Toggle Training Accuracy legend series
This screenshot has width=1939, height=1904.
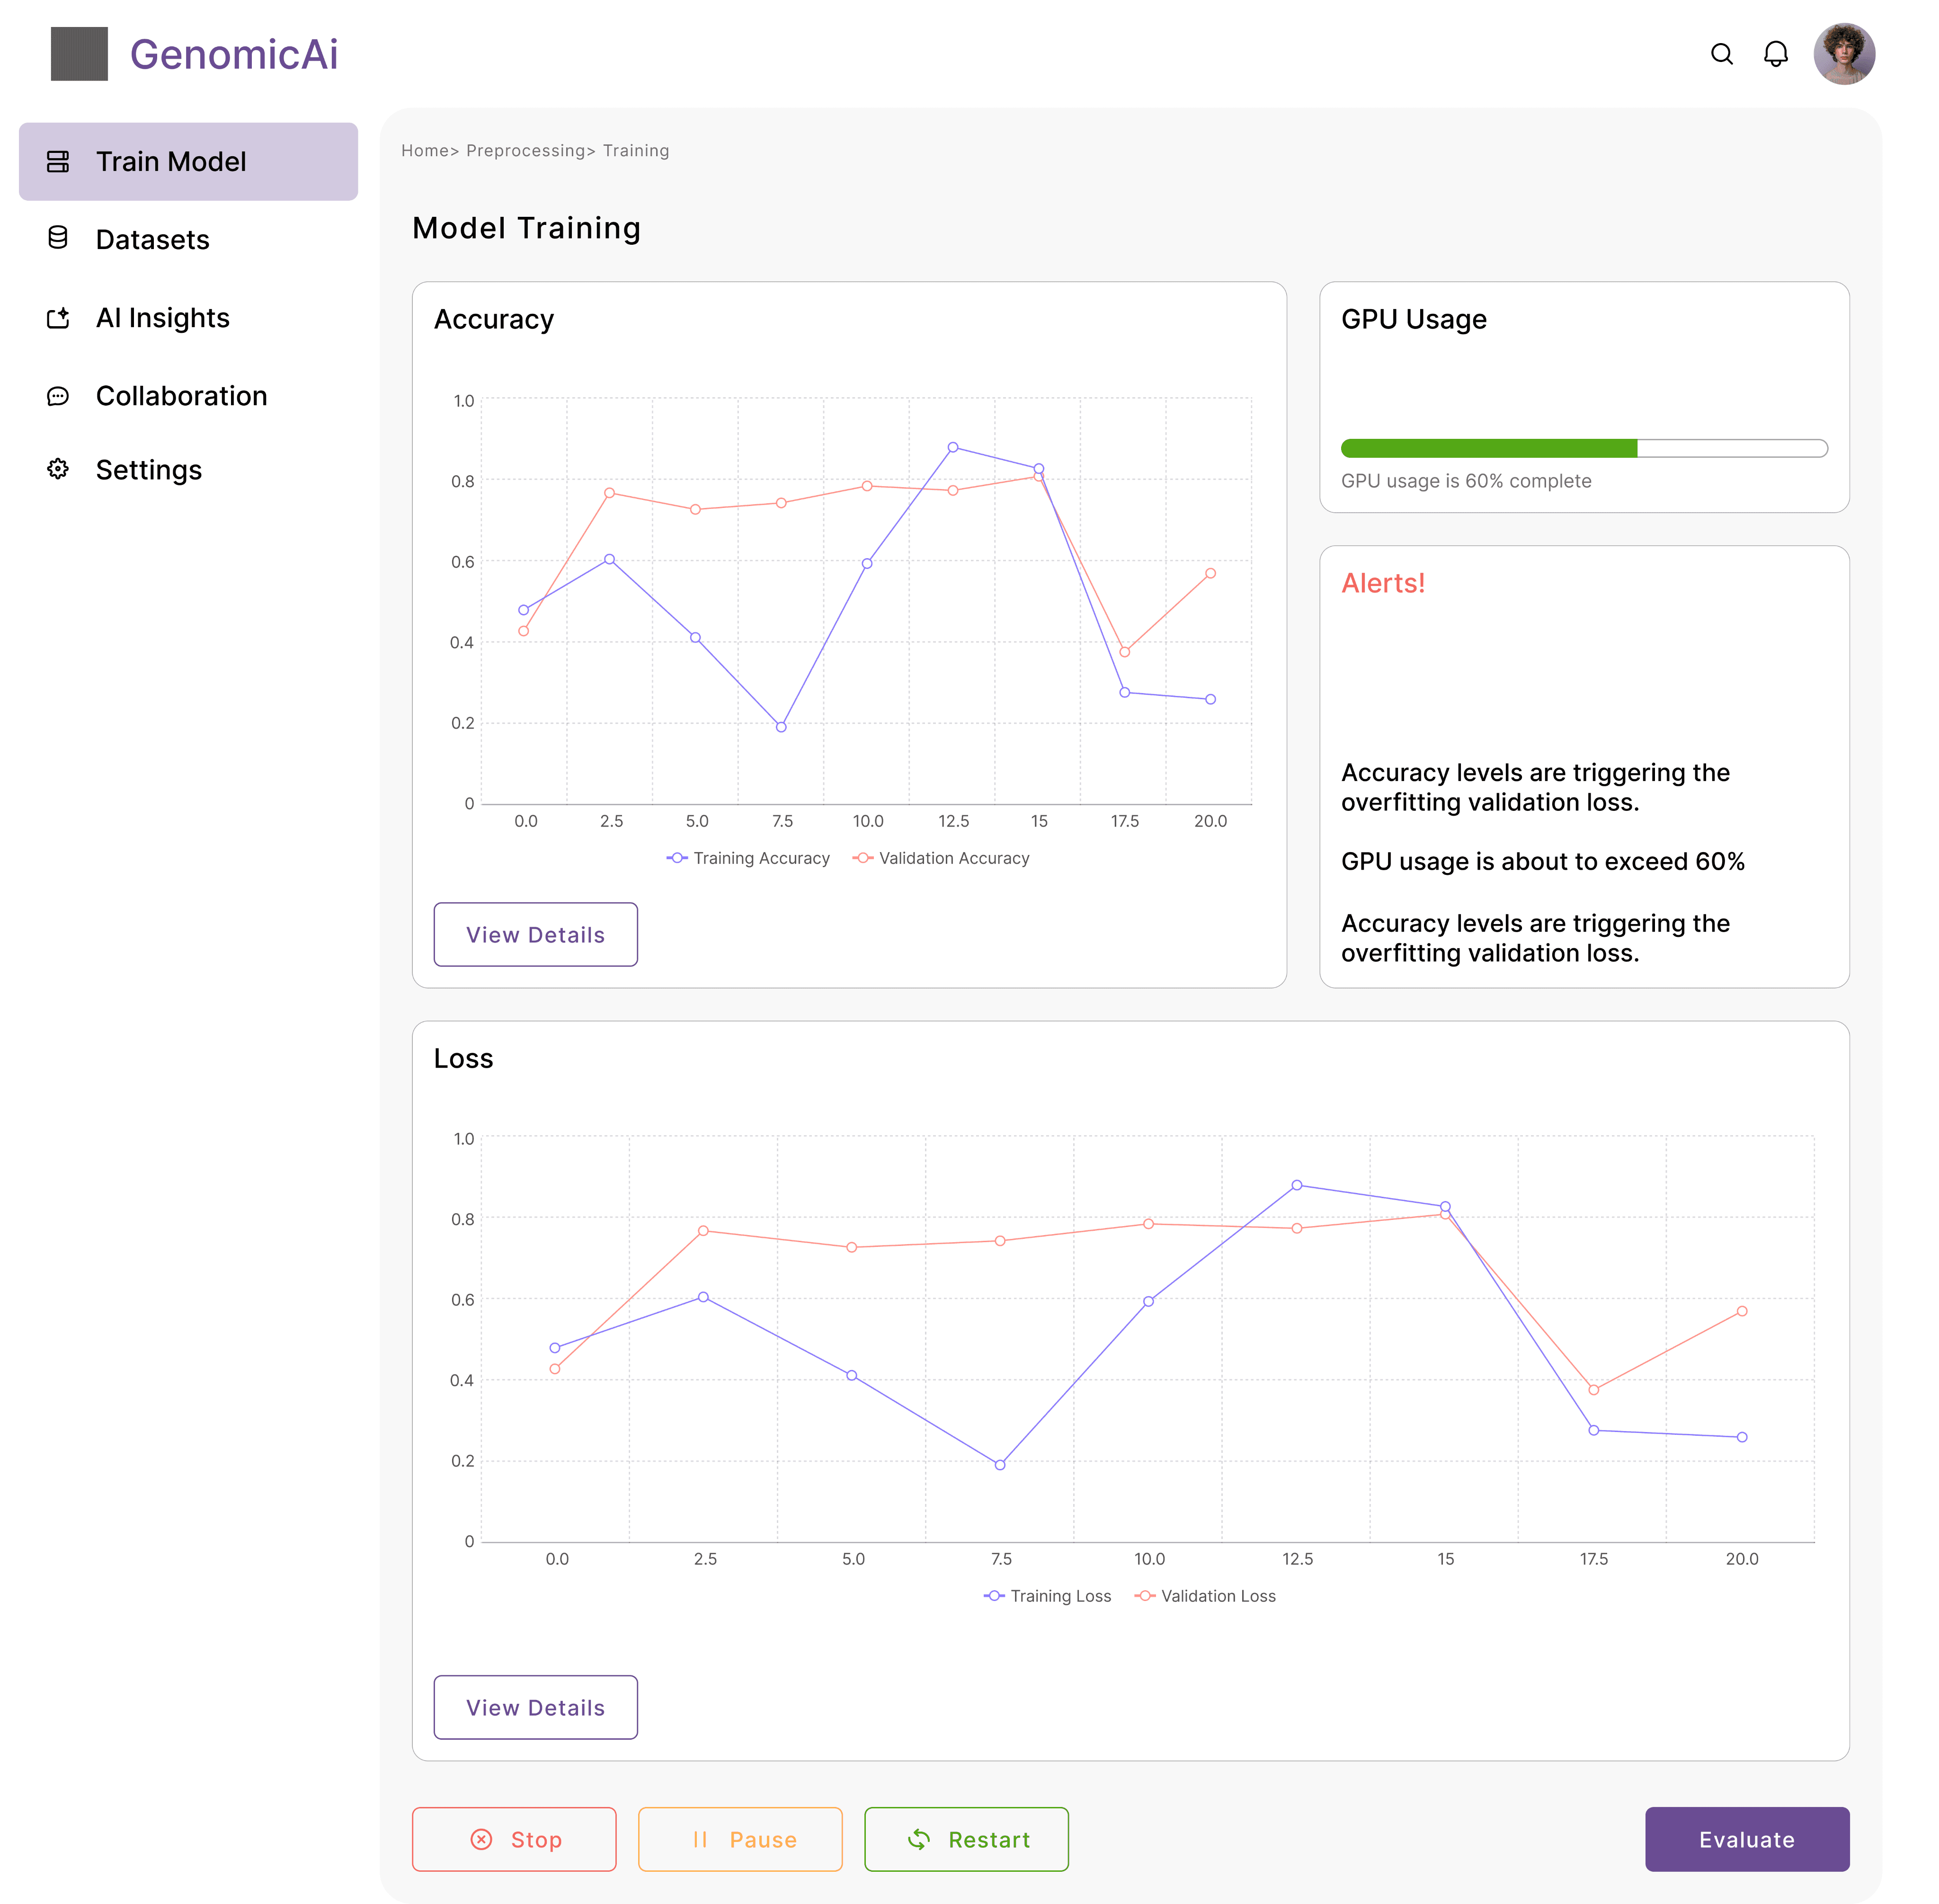click(x=748, y=858)
